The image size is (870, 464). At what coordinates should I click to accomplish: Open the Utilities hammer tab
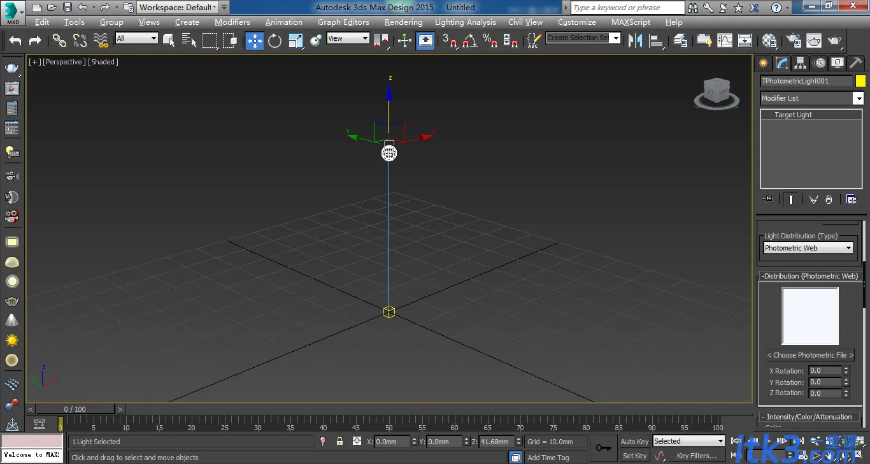pyautogui.click(x=856, y=63)
